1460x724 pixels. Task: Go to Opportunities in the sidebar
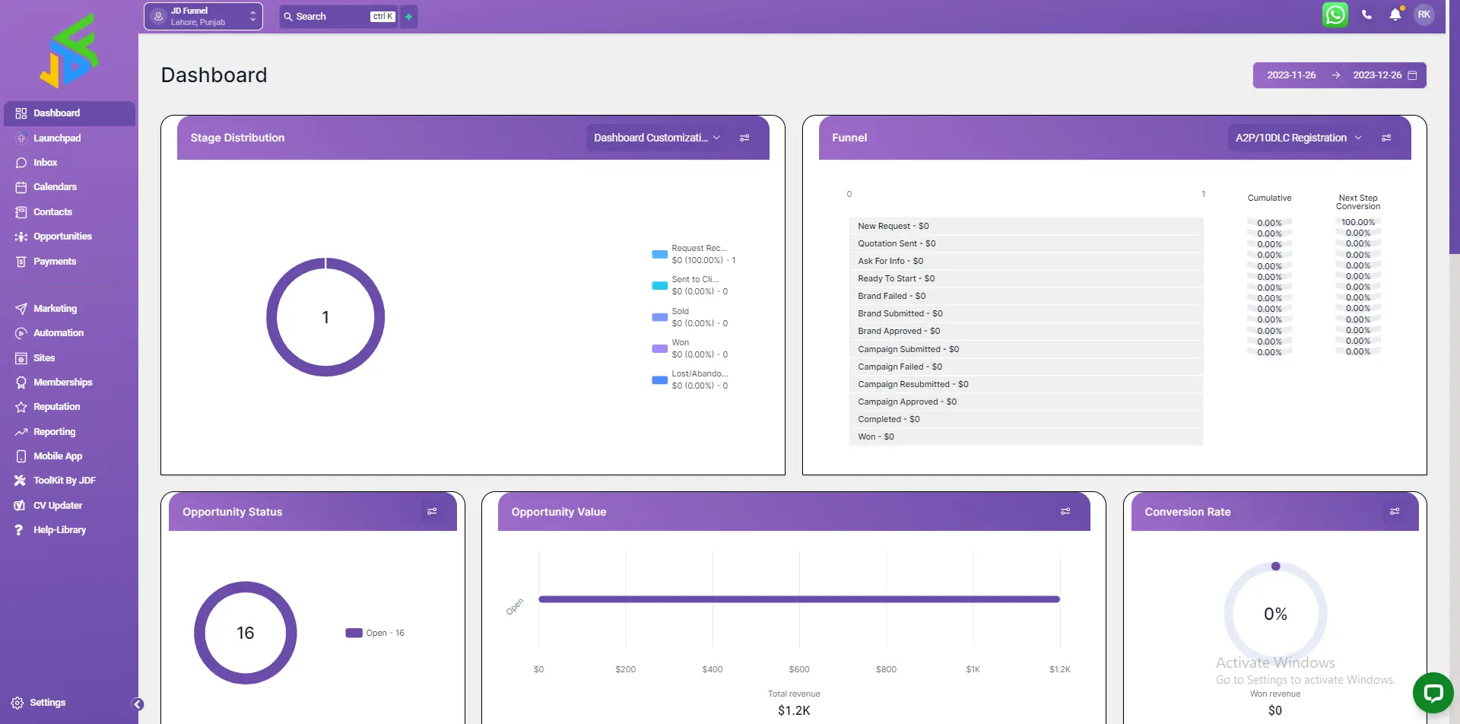62,237
